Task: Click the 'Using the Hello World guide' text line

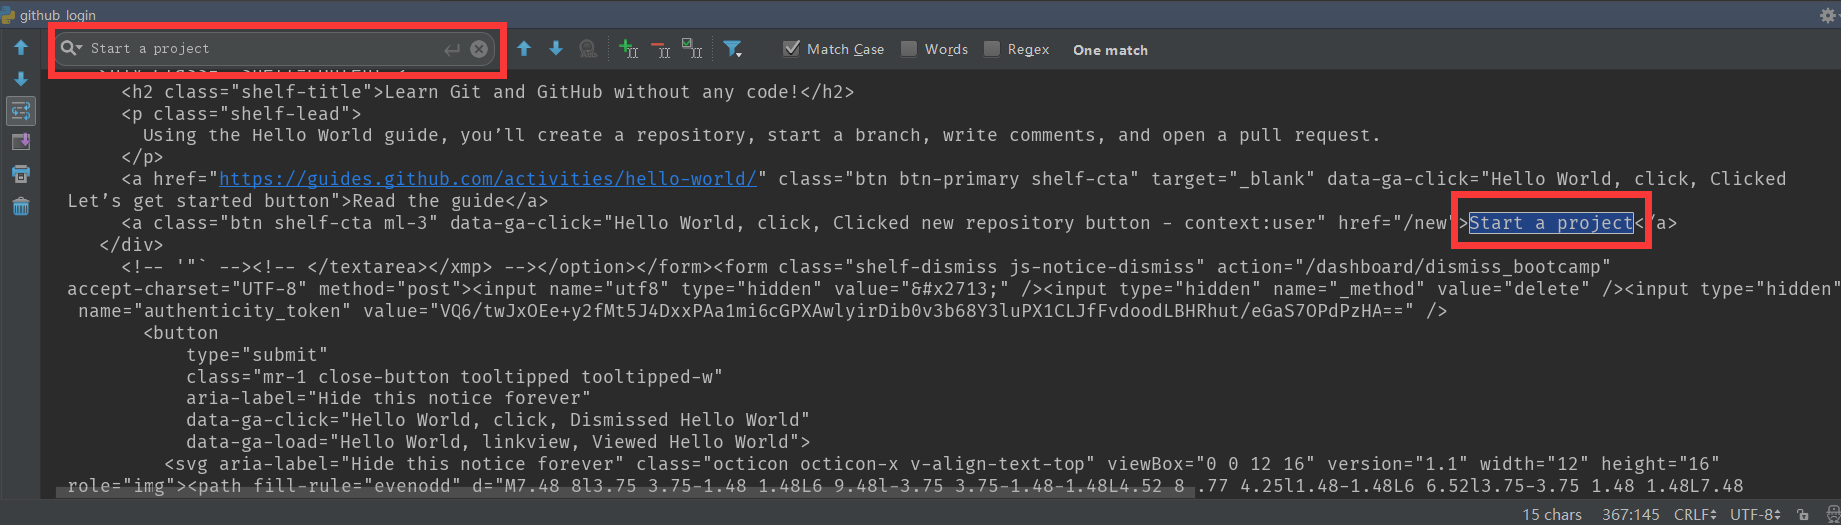Action: 762,135
